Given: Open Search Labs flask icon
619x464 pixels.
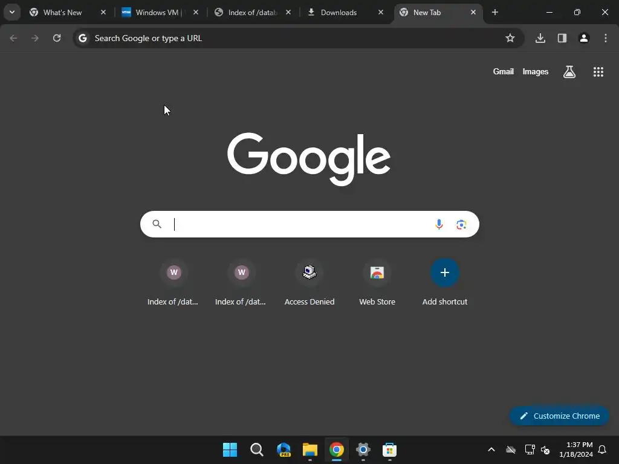Looking at the screenshot, I should click(569, 72).
